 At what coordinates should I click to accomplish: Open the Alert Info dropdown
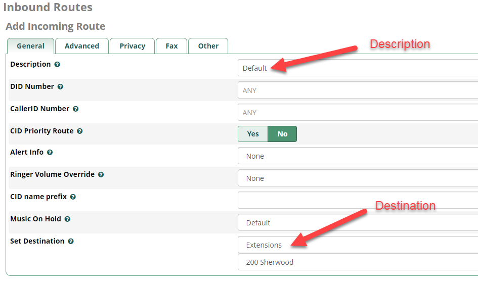click(x=358, y=156)
